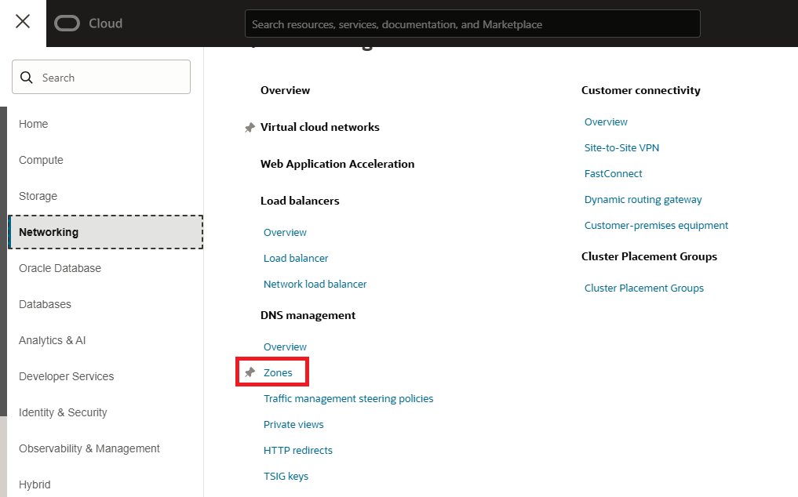Select Compute in the navigation menu
This screenshot has width=798, height=497.
click(x=41, y=160)
